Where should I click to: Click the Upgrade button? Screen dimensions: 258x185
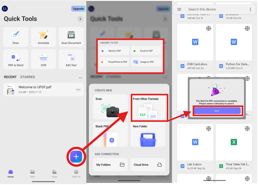(x=78, y=9)
